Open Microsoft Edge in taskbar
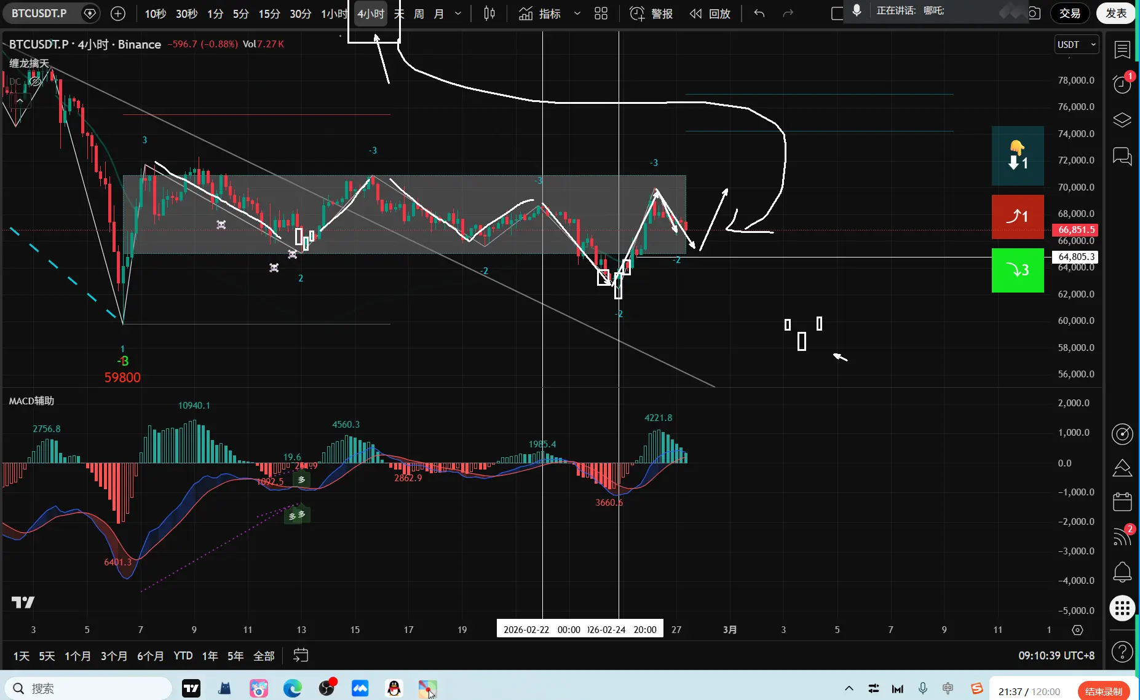This screenshot has height=700, width=1140. pos(293,688)
